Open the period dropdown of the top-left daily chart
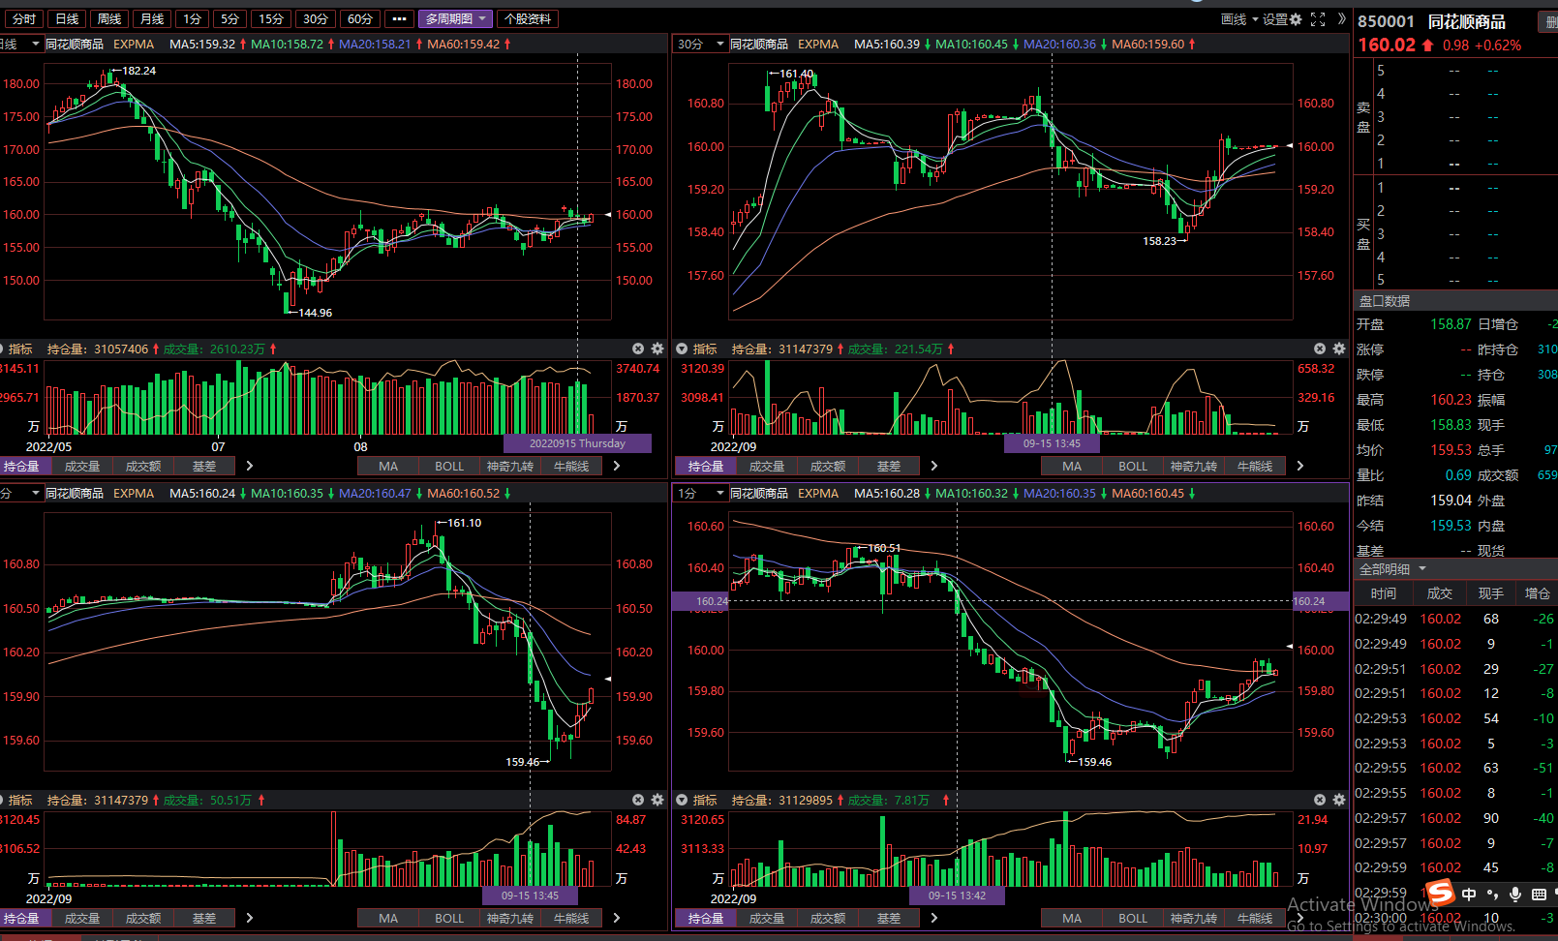This screenshot has width=1558, height=941. (21, 45)
